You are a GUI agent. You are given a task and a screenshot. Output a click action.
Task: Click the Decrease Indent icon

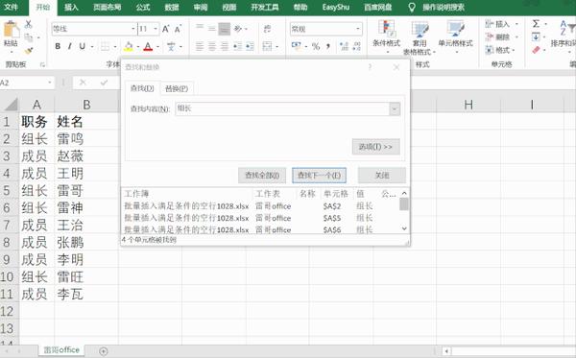pyautogui.click(x=238, y=46)
